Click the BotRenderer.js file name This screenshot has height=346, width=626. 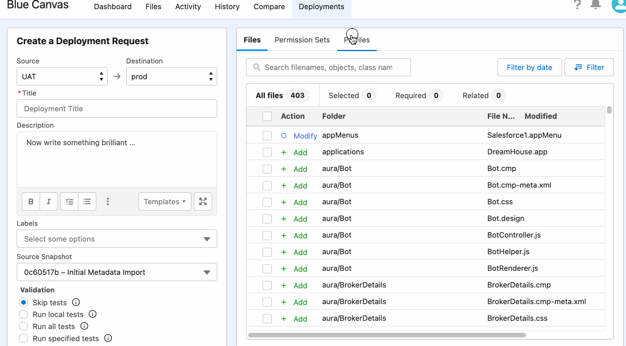[512, 269]
